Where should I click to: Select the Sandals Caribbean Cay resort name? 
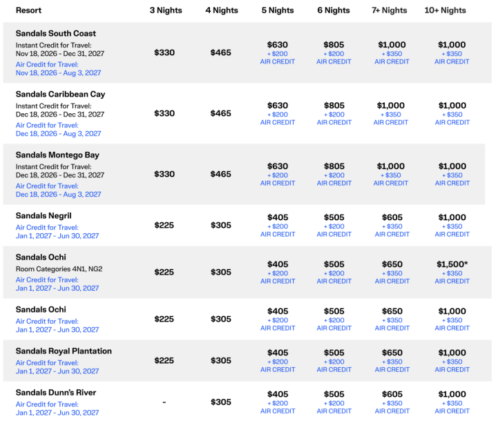pyautogui.click(x=60, y=95)
